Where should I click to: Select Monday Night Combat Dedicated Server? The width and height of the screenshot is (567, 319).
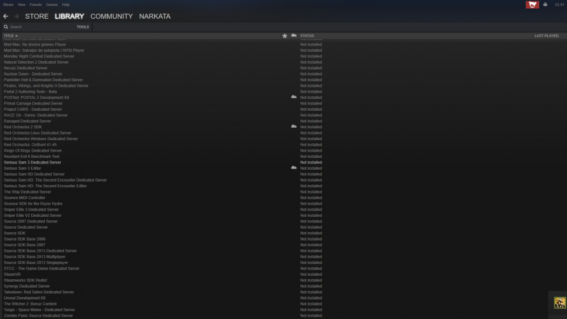(x=39, y=56)
